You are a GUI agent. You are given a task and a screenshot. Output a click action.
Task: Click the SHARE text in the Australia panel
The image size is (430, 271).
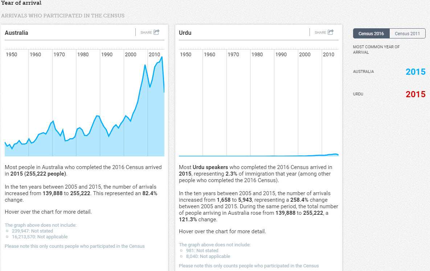[146, 33]
